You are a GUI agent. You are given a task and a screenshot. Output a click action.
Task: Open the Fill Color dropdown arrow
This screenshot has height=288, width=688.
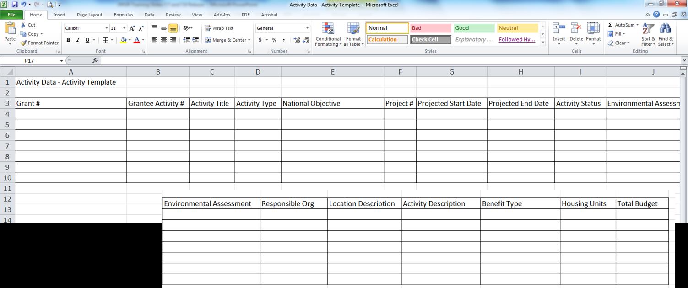(x=130, y=40)
